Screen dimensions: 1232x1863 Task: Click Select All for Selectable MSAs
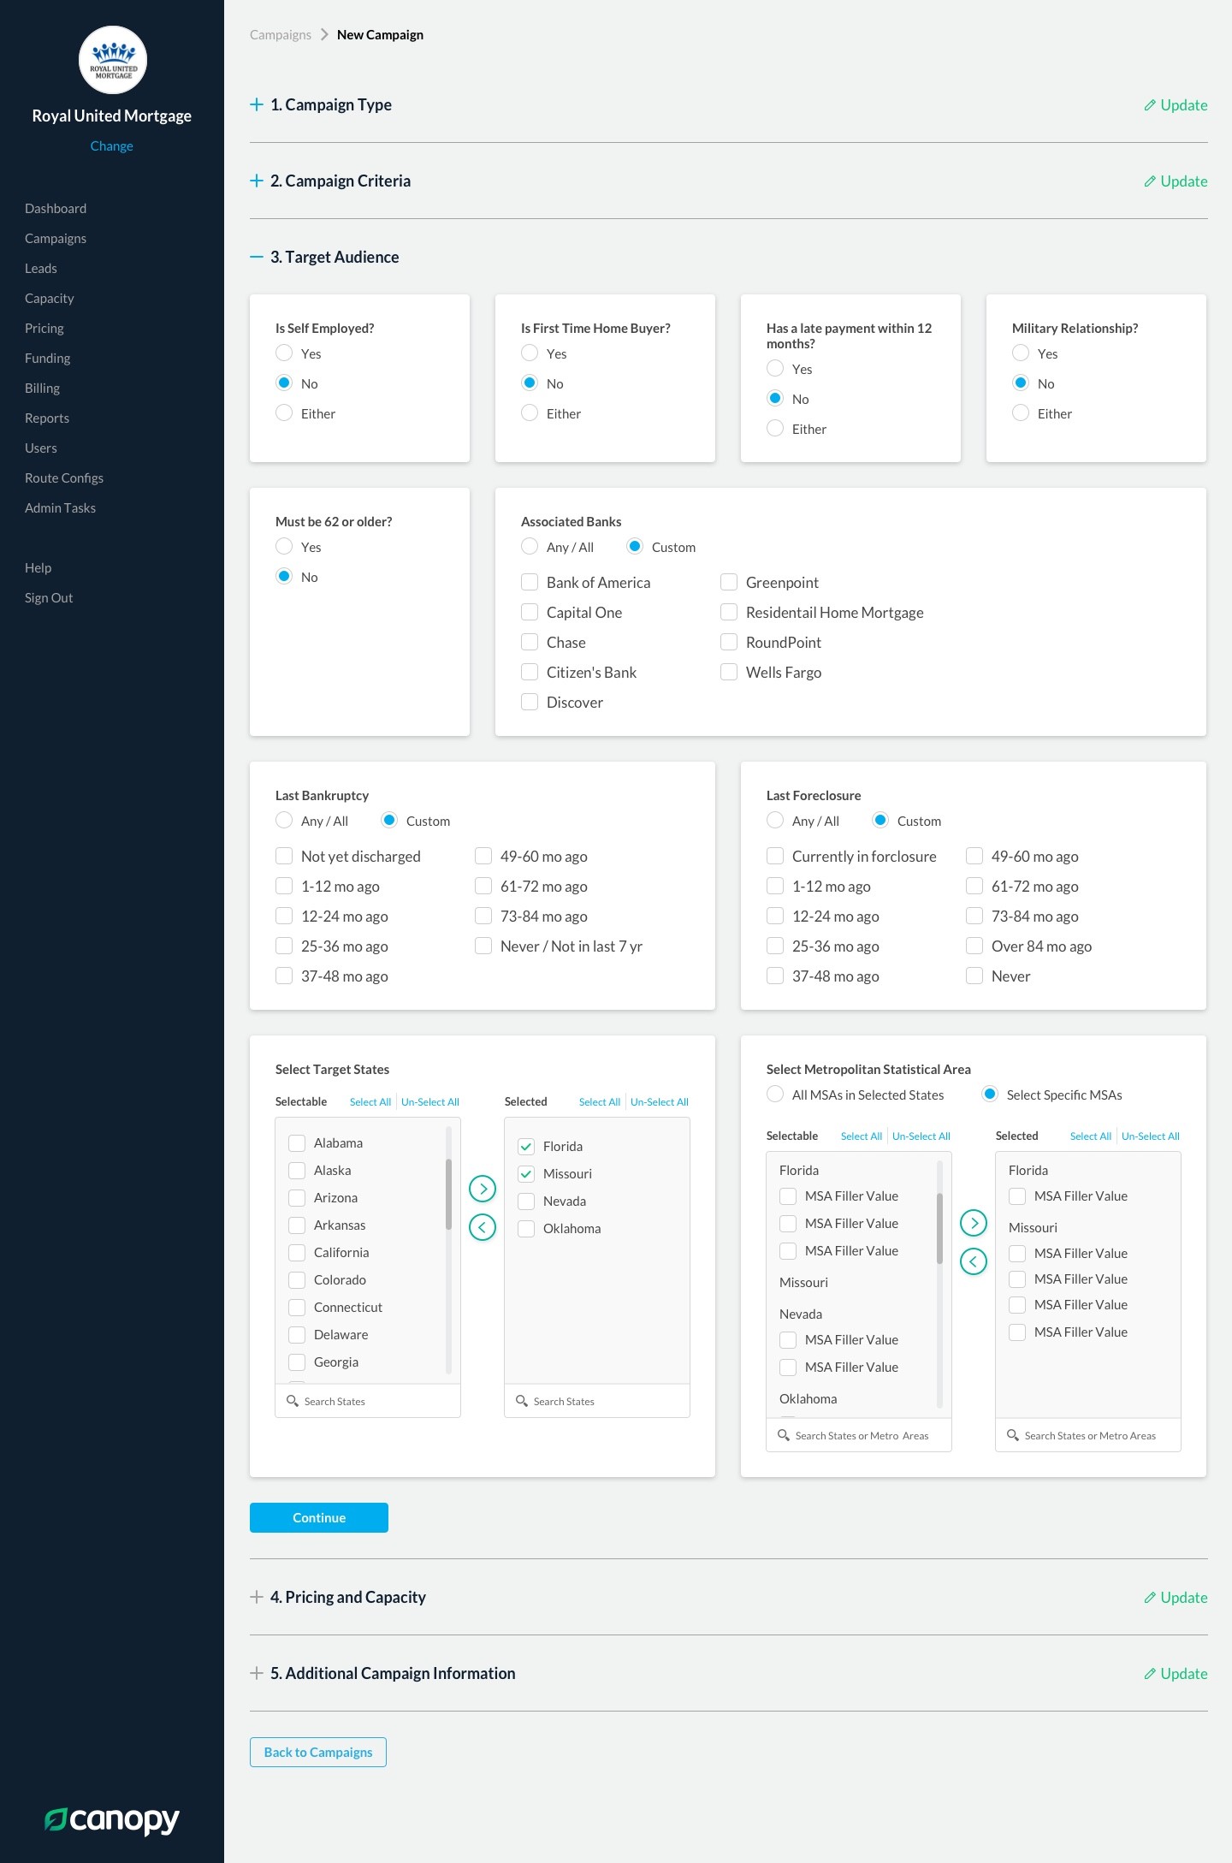862,1136
